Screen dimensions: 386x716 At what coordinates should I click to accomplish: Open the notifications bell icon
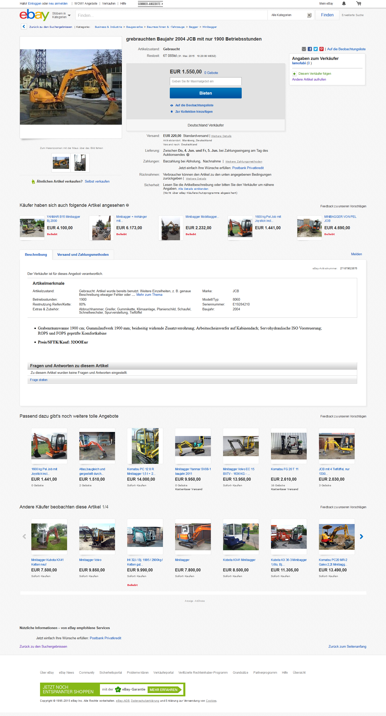tap(344, 4)
